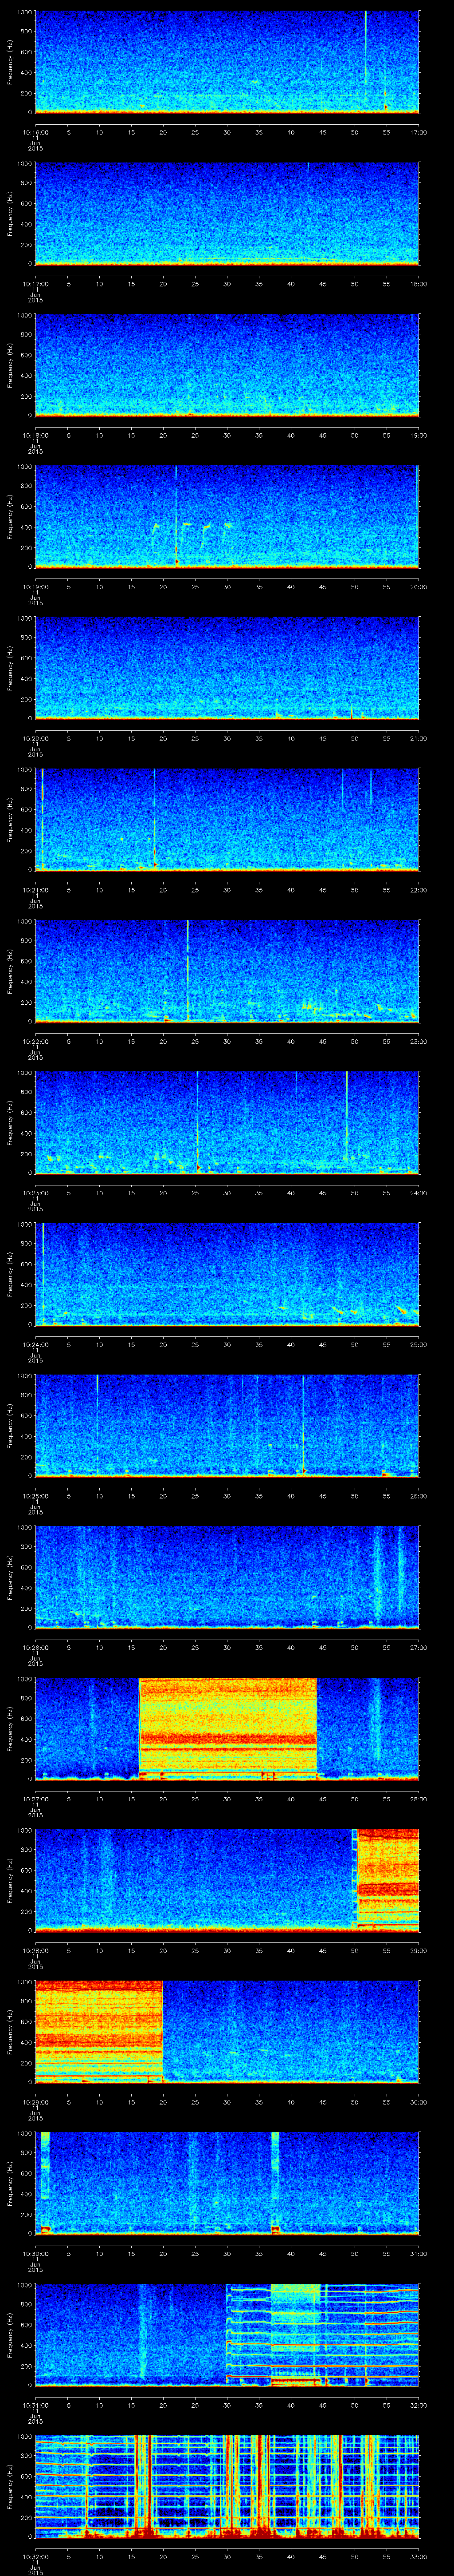The image size is (454, 2576).
Task: Click the Frequency (Hz) axis label of the top spectrogram
Action: (x=10, y=62)
